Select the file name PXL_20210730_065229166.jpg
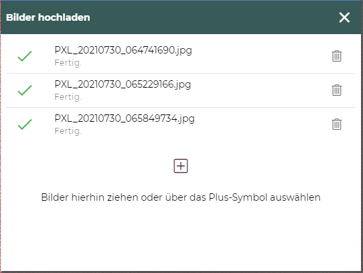This screenshot has width=363, height=273. pos(123,84)
